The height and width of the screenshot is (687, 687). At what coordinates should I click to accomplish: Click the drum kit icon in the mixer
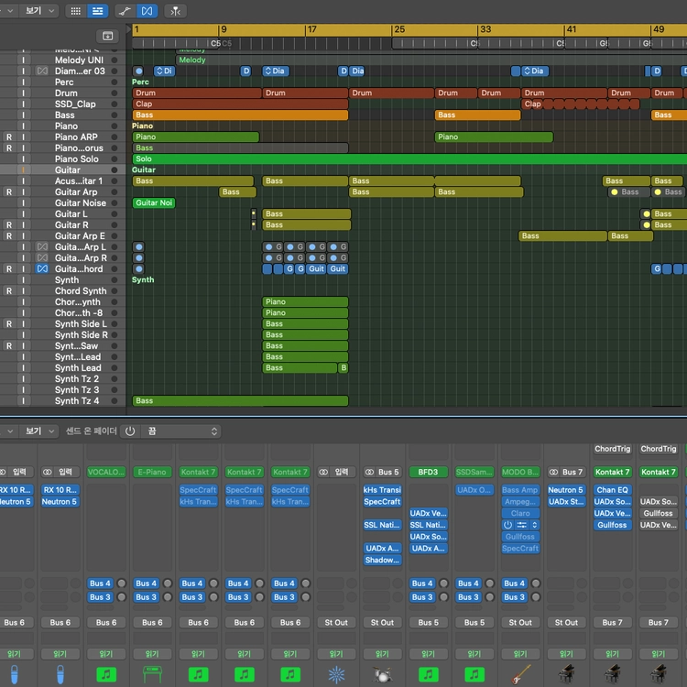[x=382, y=674]
